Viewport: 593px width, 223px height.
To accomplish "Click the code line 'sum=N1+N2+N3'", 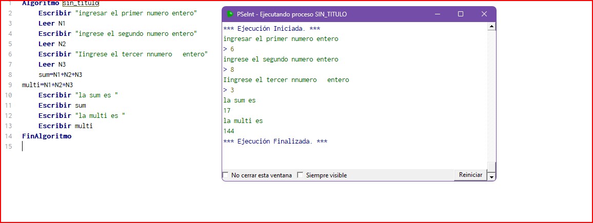I will point(60,75).
